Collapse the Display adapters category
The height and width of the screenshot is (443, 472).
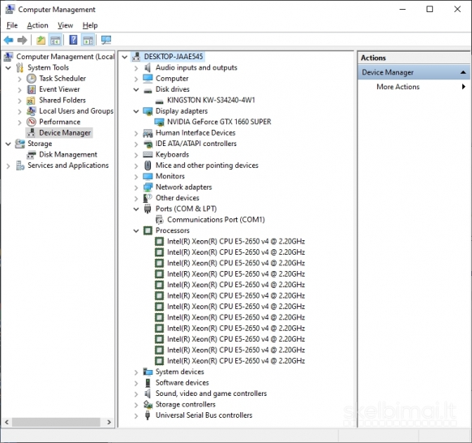136,111
